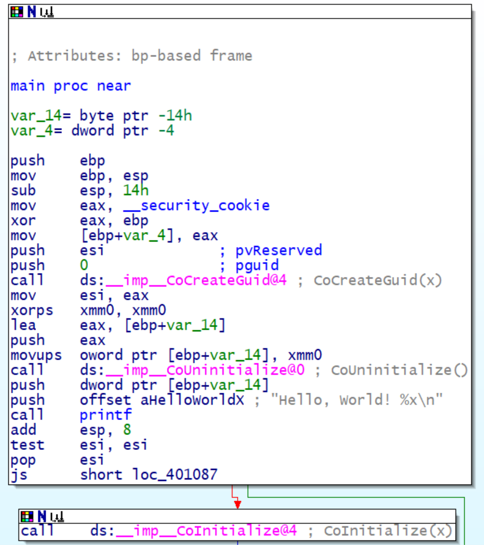Click the "Hello, World! %x\n" string comment

point(356,400)
